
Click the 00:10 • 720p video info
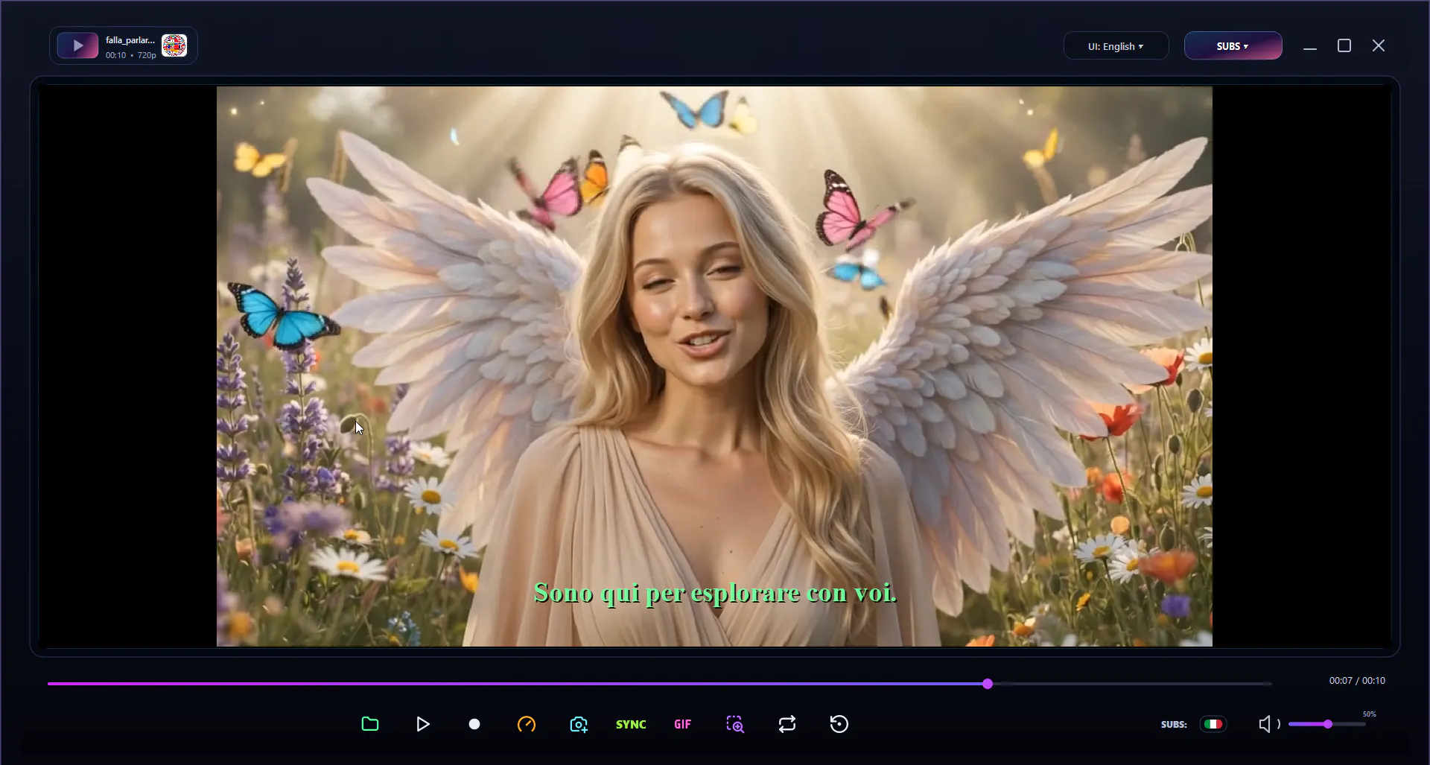pos(131,55)
